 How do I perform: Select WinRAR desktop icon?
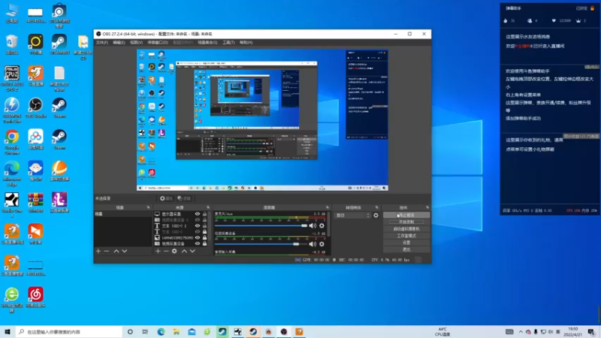[35, 202]
